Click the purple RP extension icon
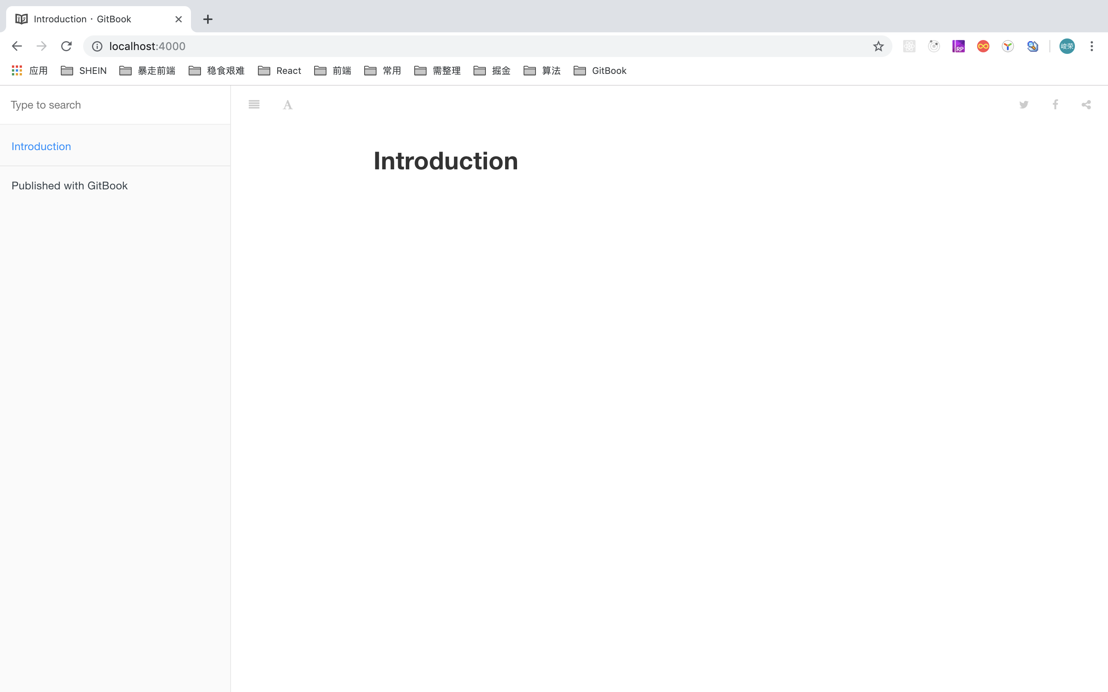Image resolution: width=1108 pixels, height=692 pixels. click(x=958, y=46)
